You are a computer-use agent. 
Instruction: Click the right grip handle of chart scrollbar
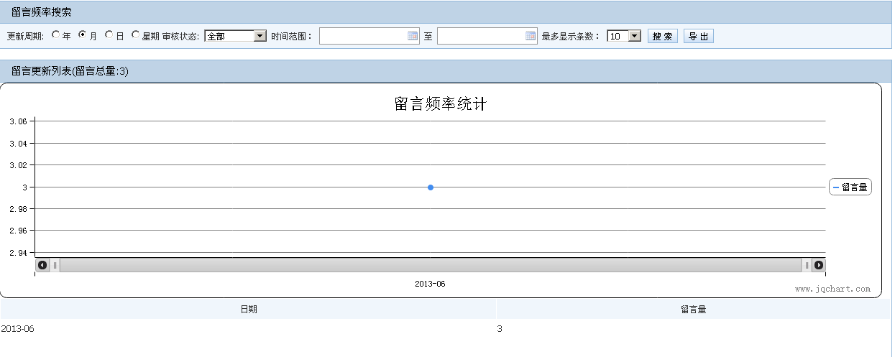(807, 265)
